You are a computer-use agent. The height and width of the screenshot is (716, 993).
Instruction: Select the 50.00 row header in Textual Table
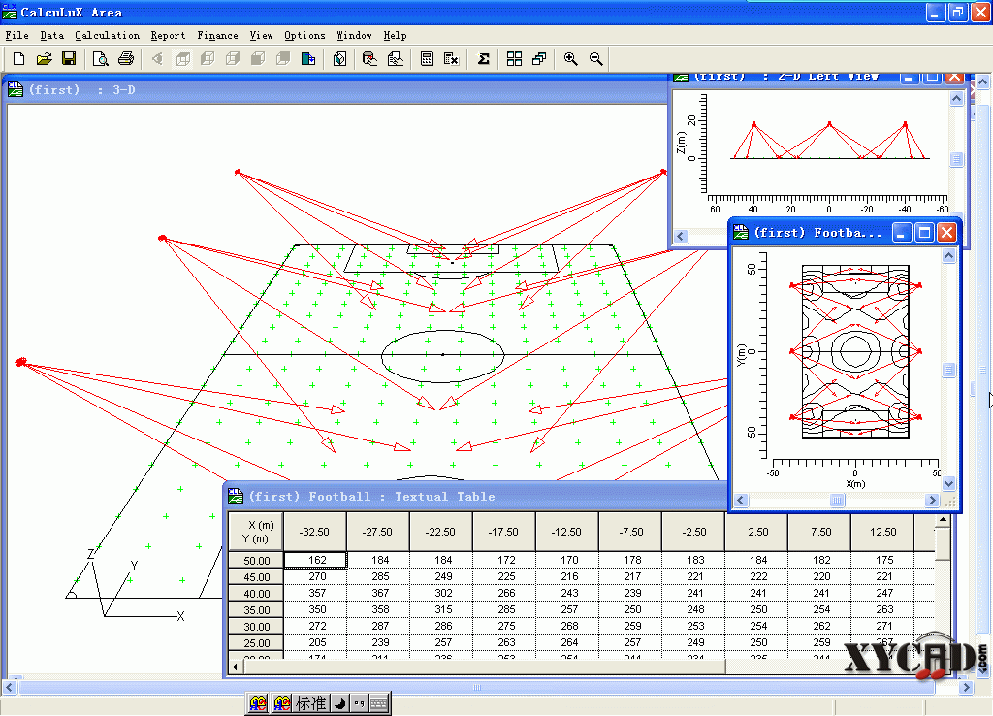256,561
